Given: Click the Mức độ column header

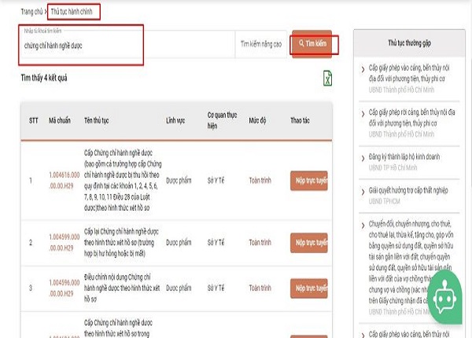Looking at the screenshot, I should (x=257, y=120).
